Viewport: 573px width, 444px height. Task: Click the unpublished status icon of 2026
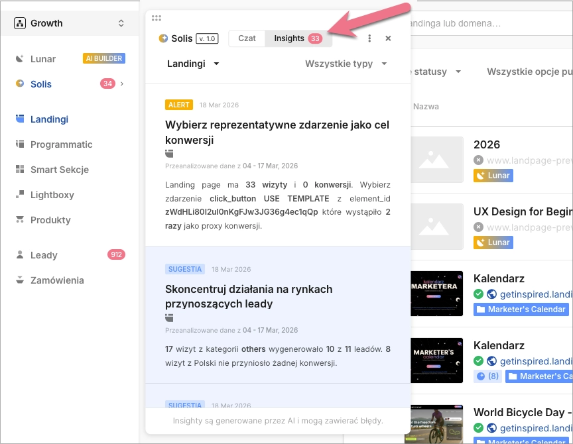[x=478, y=160]
